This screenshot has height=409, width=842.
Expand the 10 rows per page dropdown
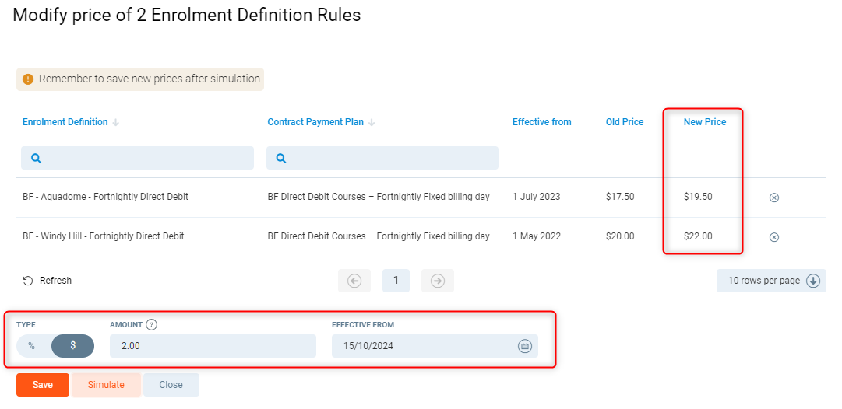click(812, 281)
